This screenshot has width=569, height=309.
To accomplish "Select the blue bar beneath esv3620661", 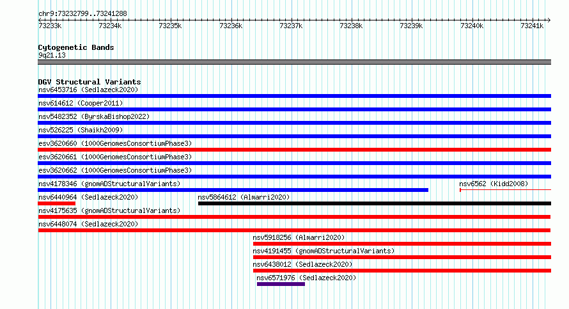I will click(x=294, y=163).
